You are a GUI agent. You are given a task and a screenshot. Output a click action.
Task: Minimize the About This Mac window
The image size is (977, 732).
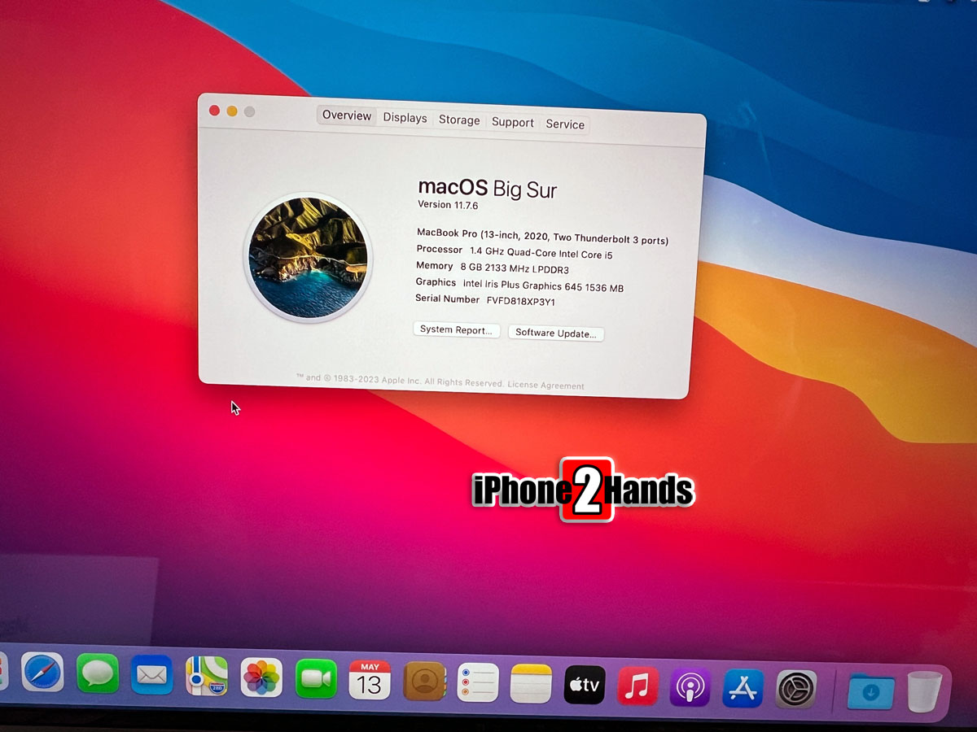tap(232, 111)
